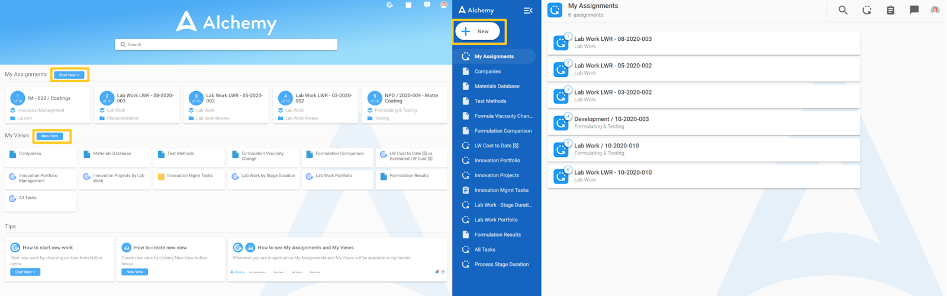Open the clipboard icon in My Assignments top bar

coord(890,10)
